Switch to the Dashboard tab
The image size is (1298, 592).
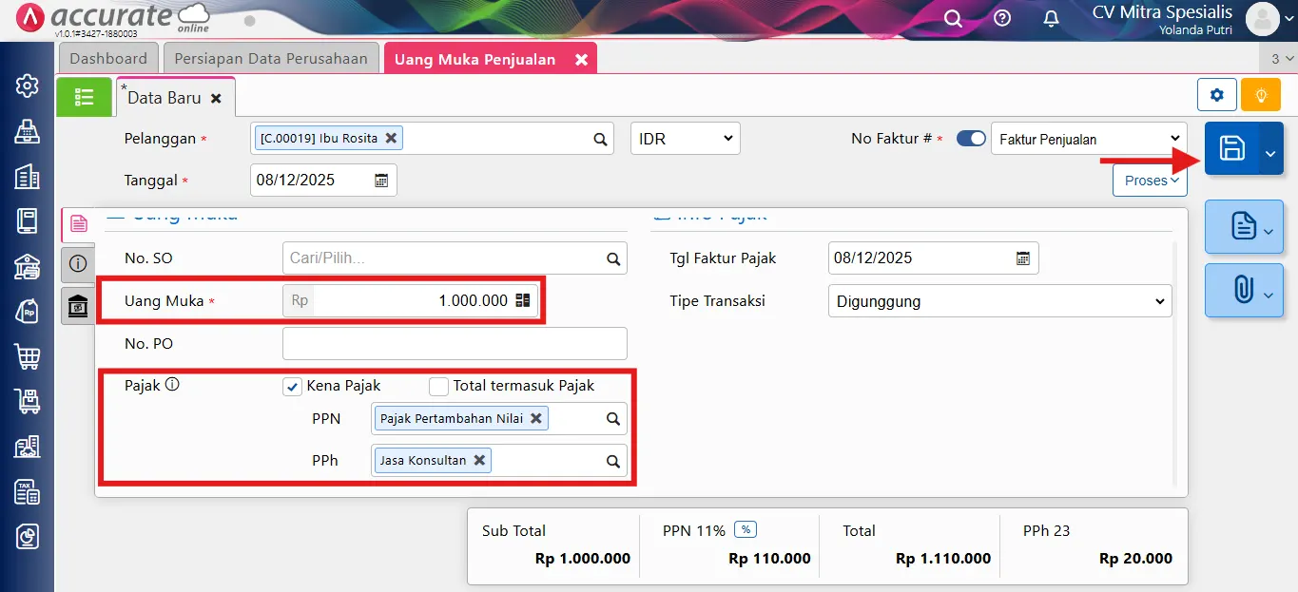point(108,59)
